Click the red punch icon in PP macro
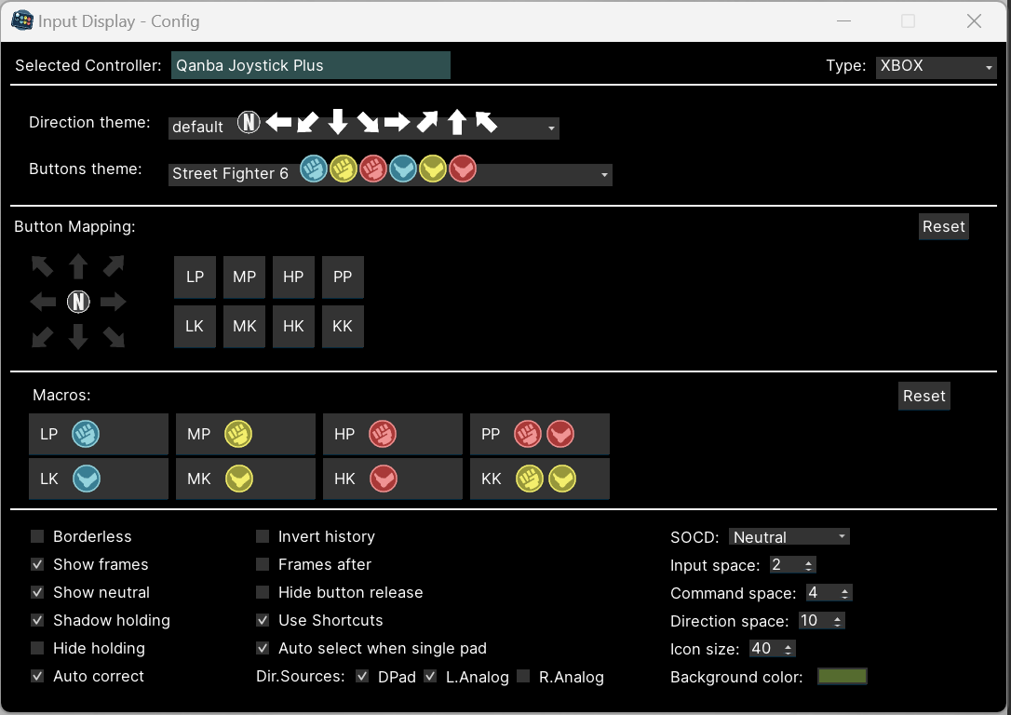1011x715 pixels. pyautogui.click(x=528, y=434)
